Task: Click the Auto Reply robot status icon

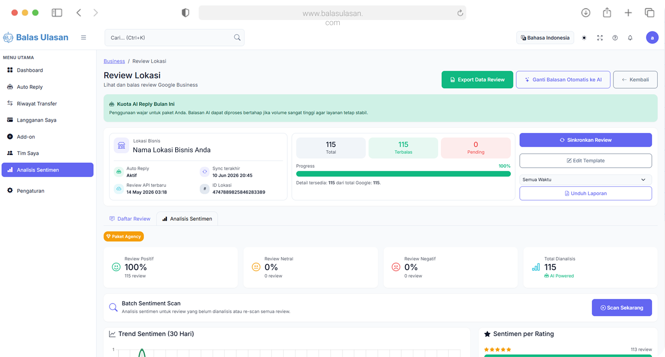Action: [119, 172]
